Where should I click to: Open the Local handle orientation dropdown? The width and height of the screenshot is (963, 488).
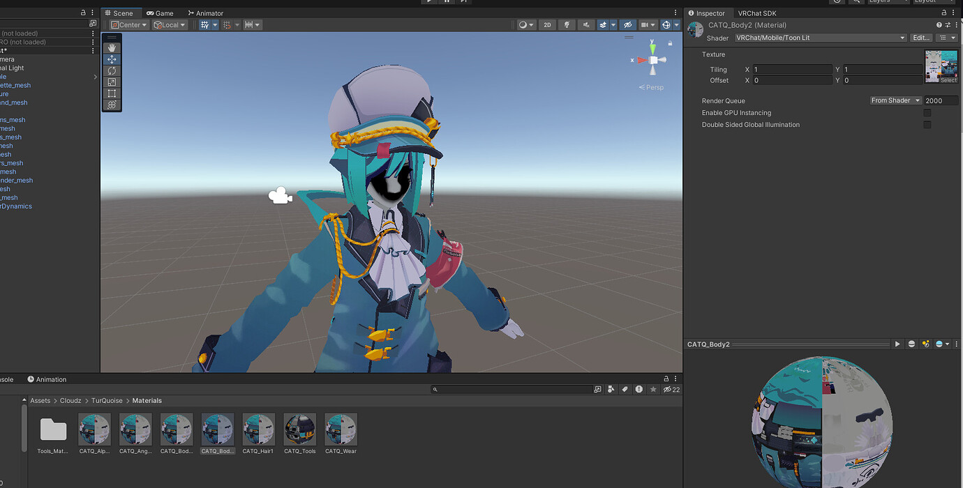tap(170, 24)
